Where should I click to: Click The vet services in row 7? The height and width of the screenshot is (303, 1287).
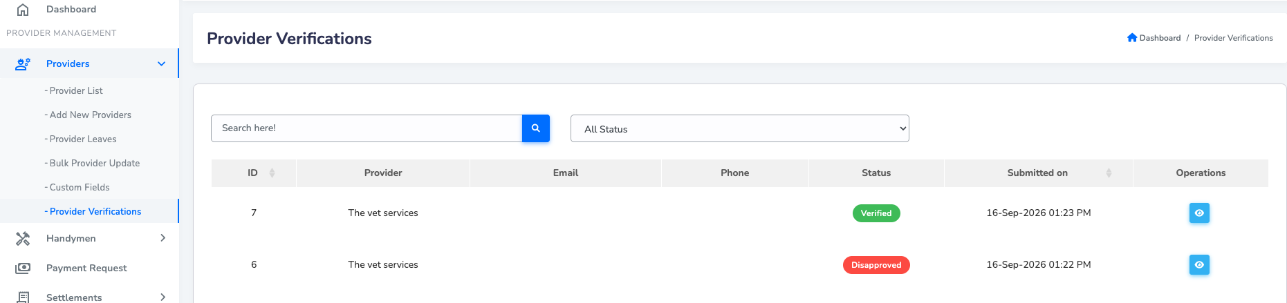[383, 213]
